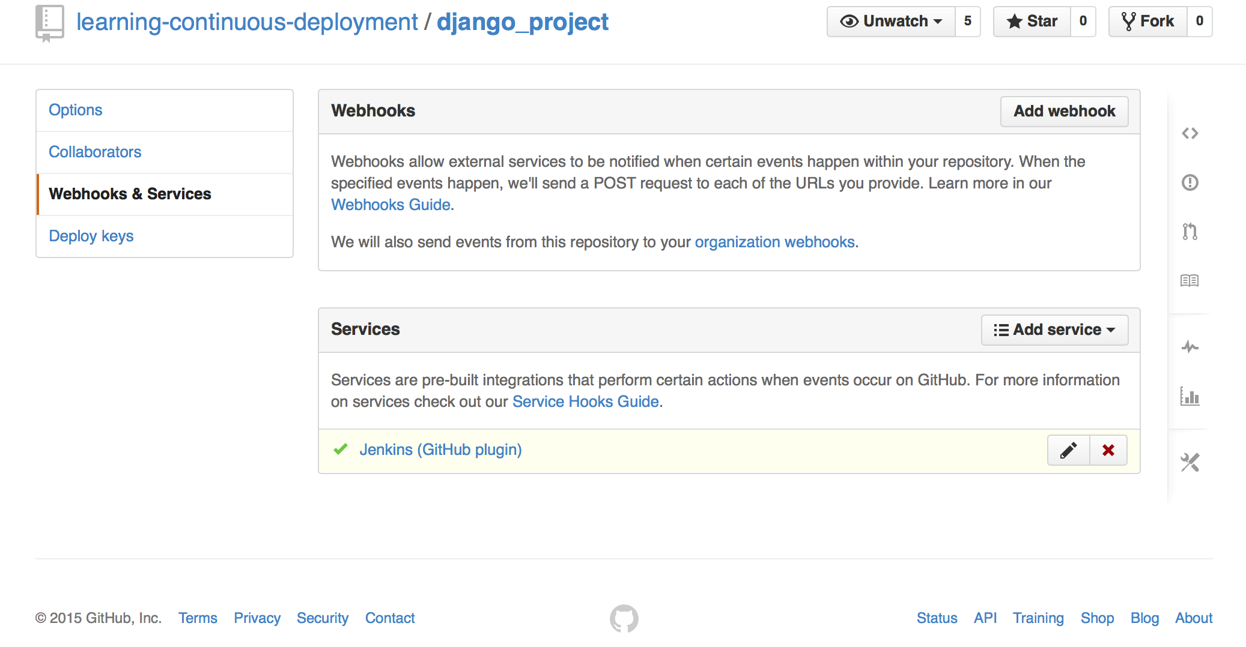The image size is (1246, 647).
Task: Open the Wiki book icon in sidebar
Action: coord(1190,280)
